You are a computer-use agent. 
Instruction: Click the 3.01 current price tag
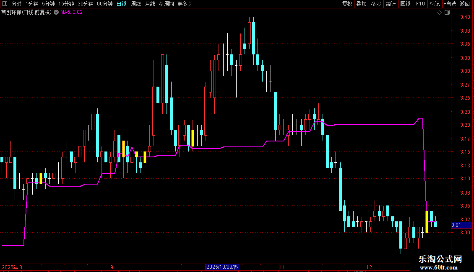pos(461,225)
